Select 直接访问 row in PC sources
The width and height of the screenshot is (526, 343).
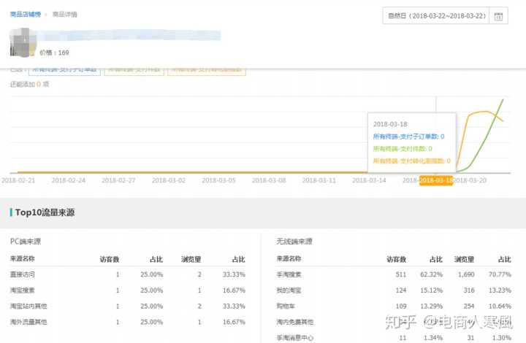[23, 274]
